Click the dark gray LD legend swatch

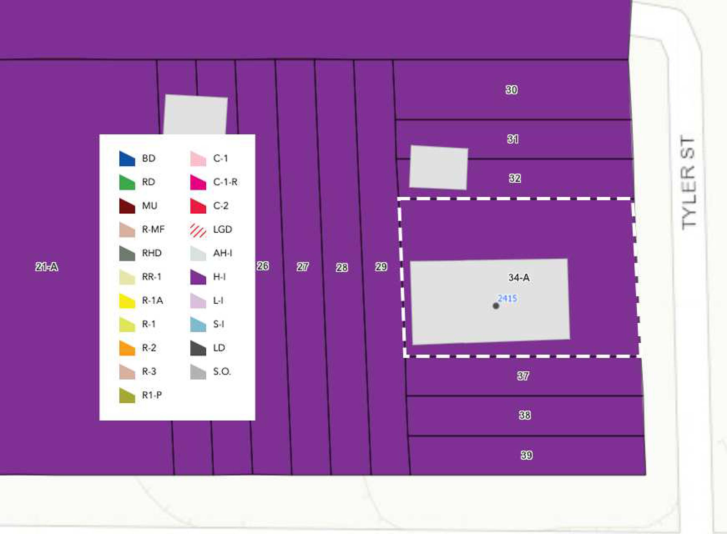coord(198,349)
